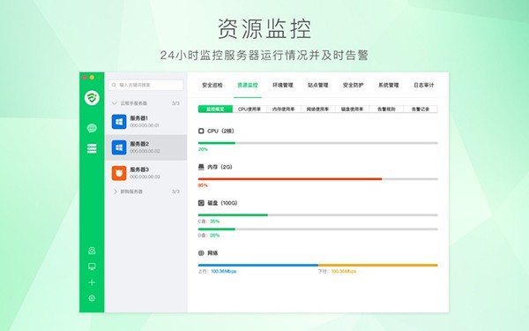Click the red 85% memory value
This screenshot has width=529, height=331.
point(203,185)
